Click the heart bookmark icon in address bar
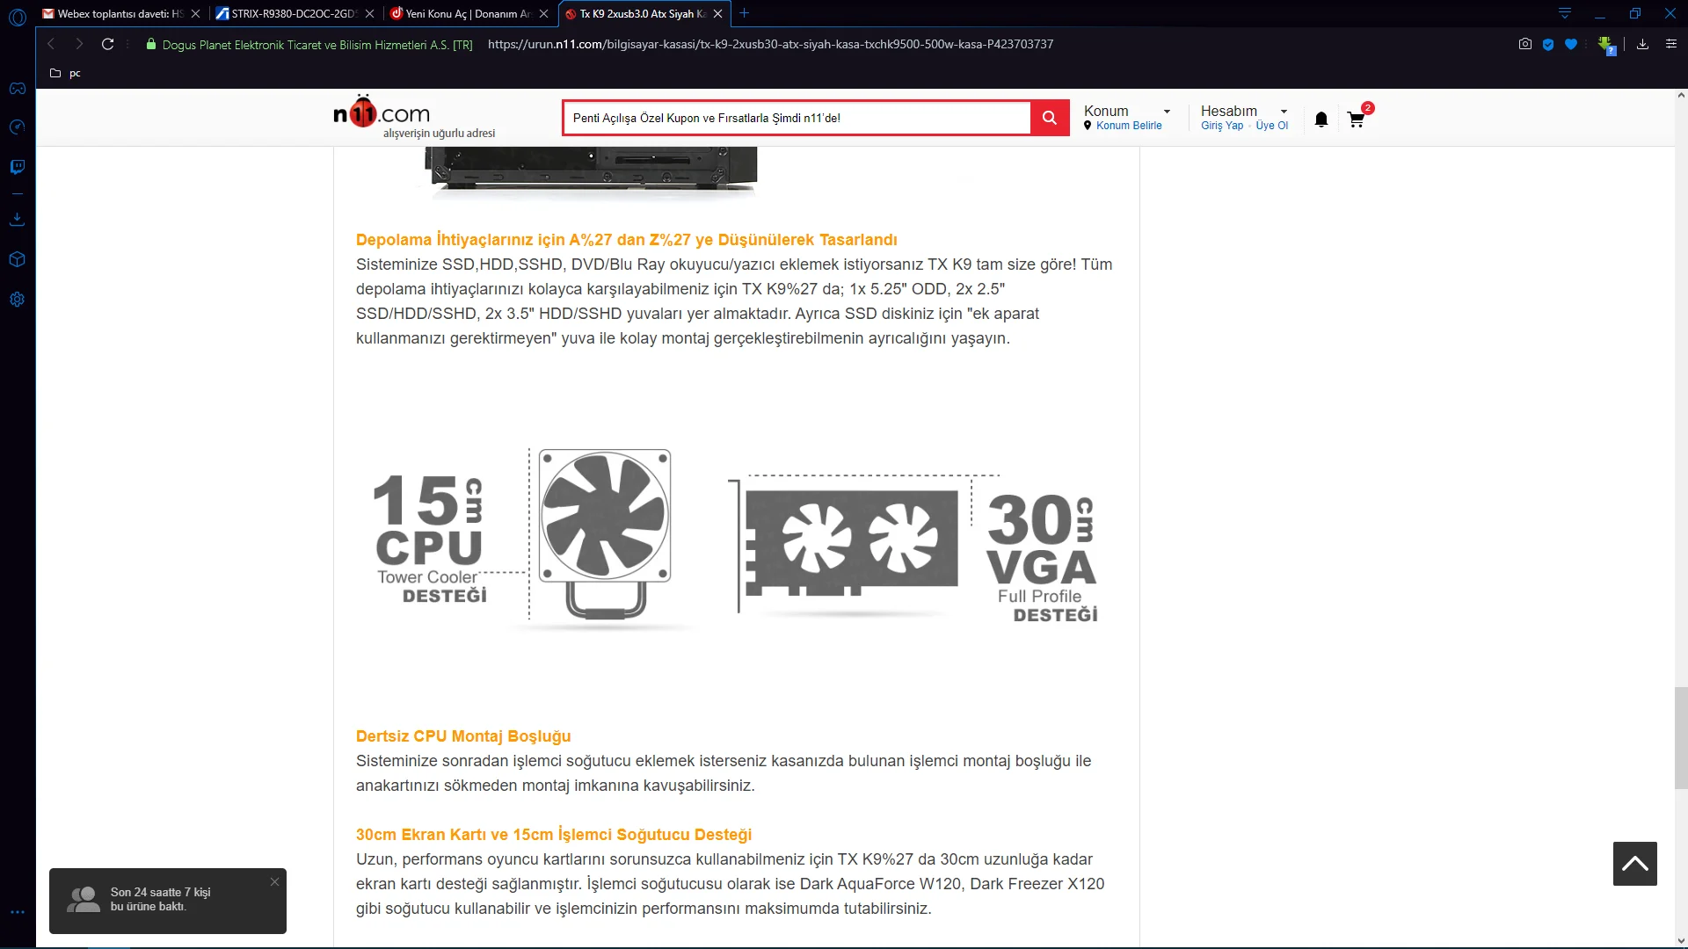Image resolution: width=1688 pixels, height=949 pixels. [1571, 44]
